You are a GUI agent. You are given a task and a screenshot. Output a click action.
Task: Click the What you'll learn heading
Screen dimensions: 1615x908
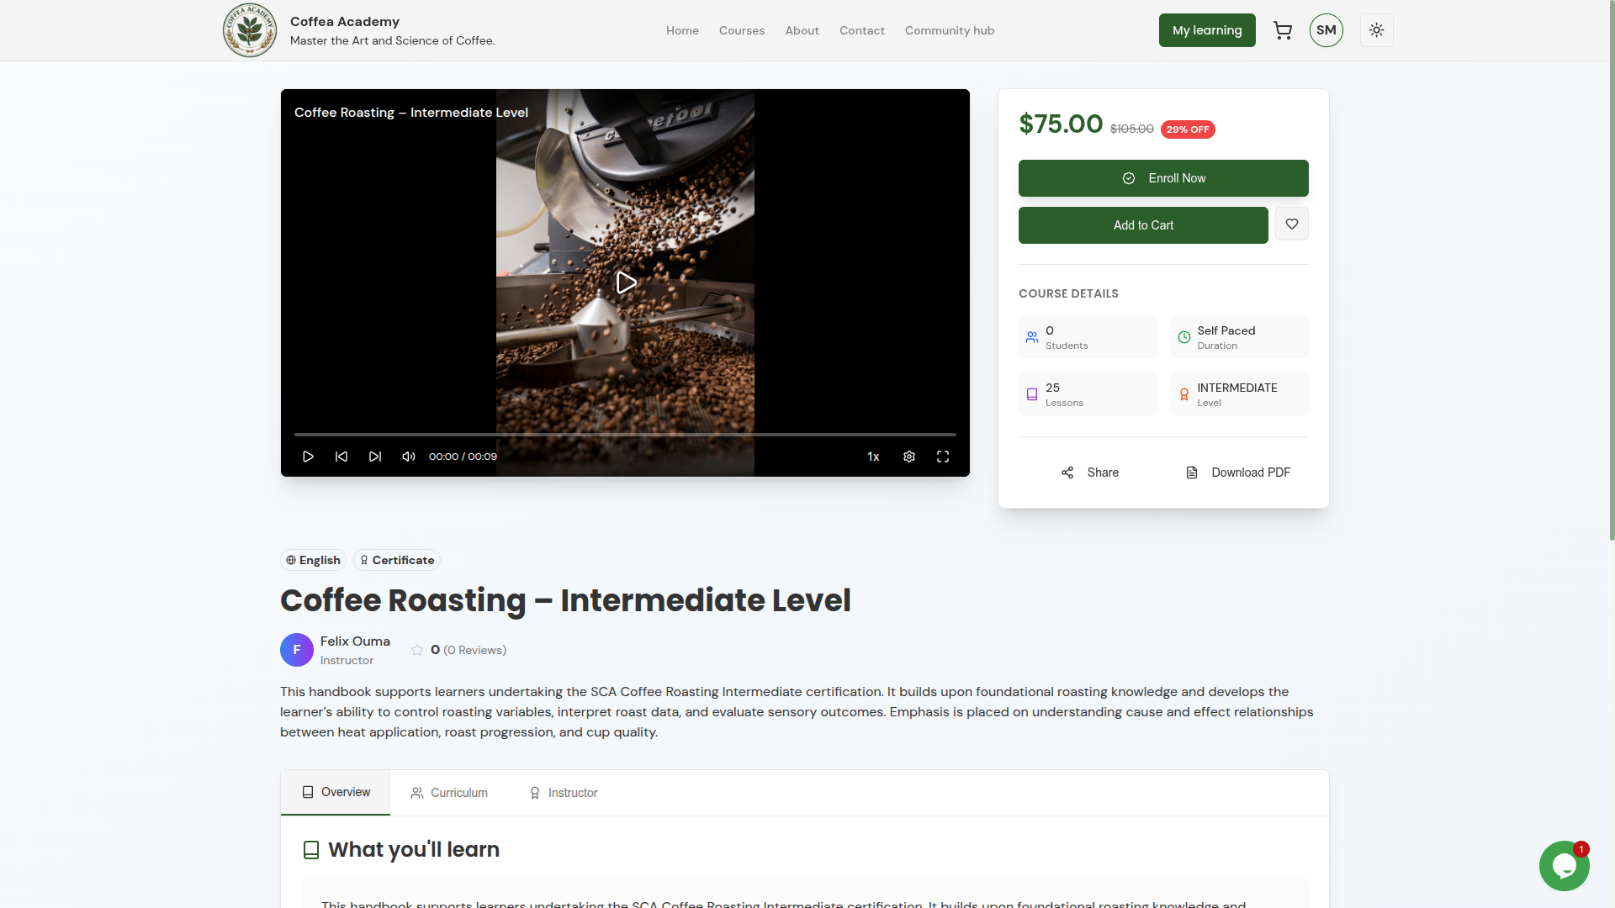(414, 850)
